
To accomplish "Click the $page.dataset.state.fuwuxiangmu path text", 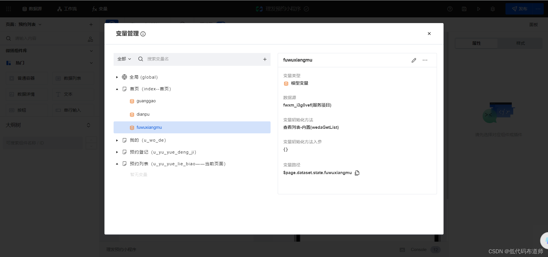I will [317, 173].
